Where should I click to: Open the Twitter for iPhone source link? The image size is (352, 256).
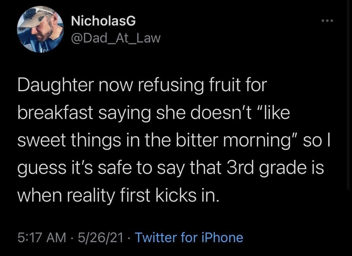point(188,237)
